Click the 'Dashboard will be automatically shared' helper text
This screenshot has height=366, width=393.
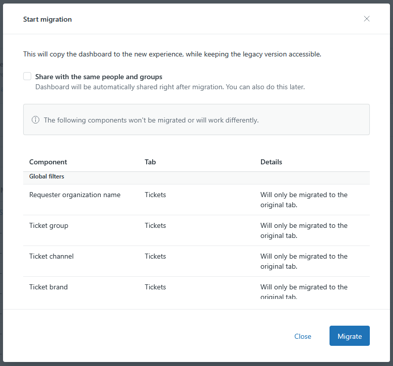pos(170,87)
